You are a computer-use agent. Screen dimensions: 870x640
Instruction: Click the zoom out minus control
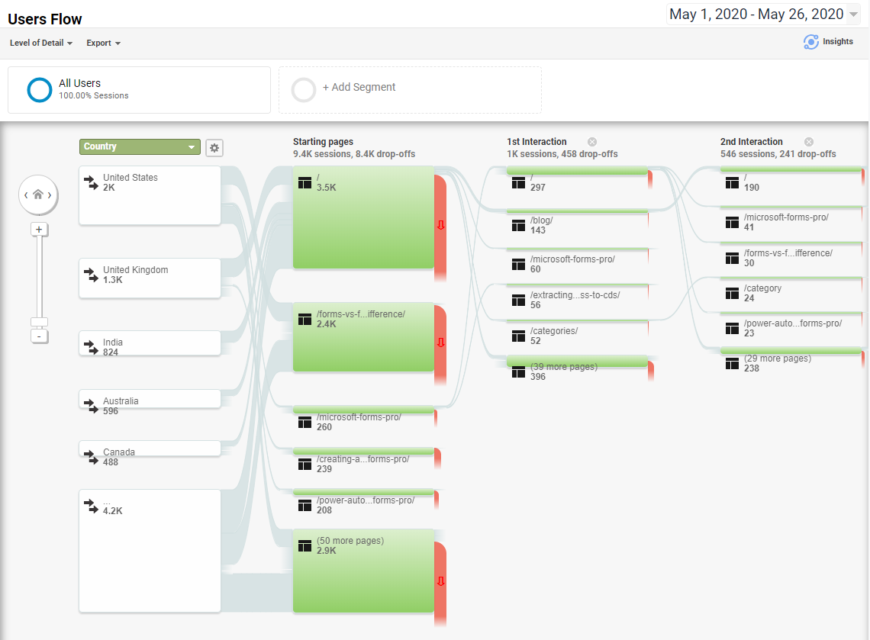tap(39, 336)
